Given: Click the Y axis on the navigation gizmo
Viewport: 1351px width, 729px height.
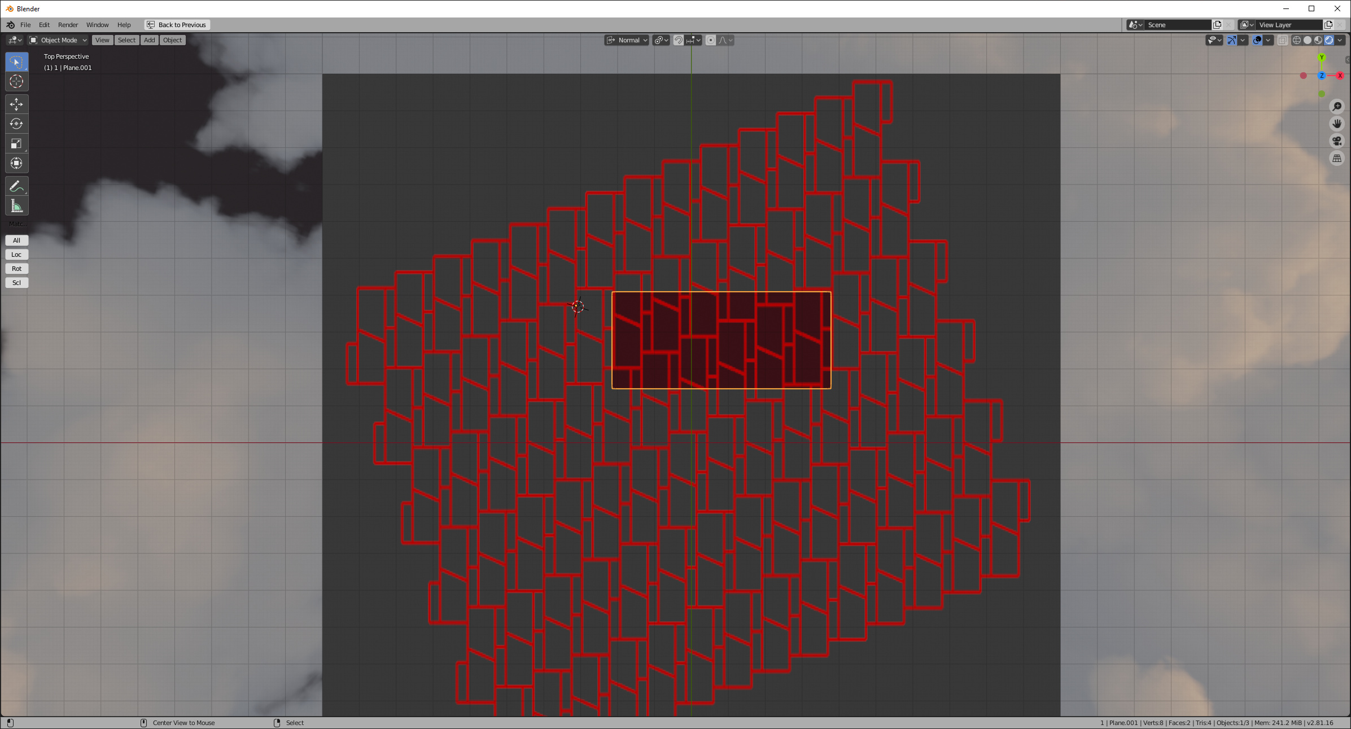Looking at the screenshot, I should 1321,58.
